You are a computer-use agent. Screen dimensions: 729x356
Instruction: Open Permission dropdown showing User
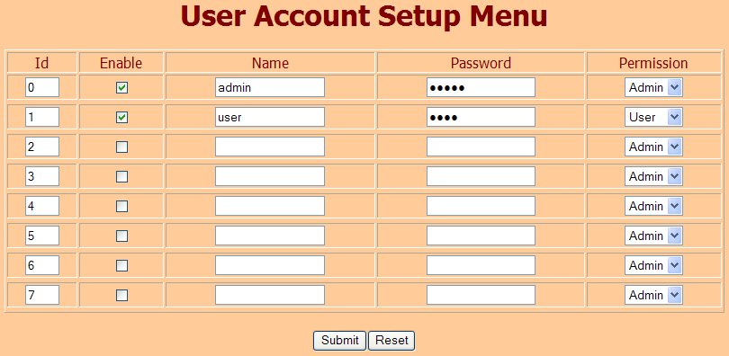point(653,117)
